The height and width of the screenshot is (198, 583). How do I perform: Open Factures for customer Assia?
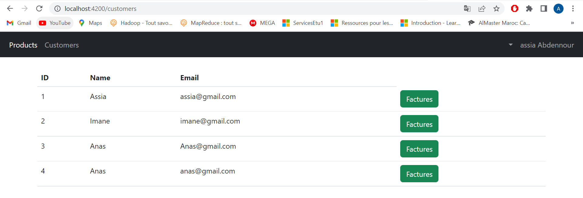click(x=419, y=99)
